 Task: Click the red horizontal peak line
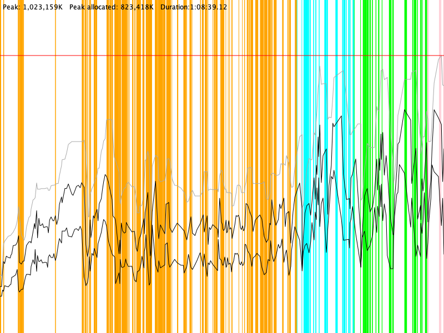pyautogui.click(x=222, y=56)
